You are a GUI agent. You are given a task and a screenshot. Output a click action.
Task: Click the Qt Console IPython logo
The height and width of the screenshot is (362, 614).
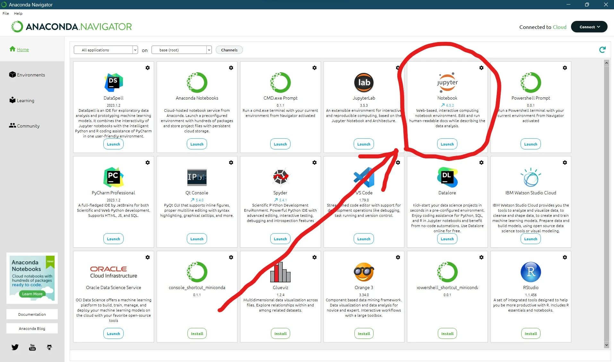[x=197, y=177]
